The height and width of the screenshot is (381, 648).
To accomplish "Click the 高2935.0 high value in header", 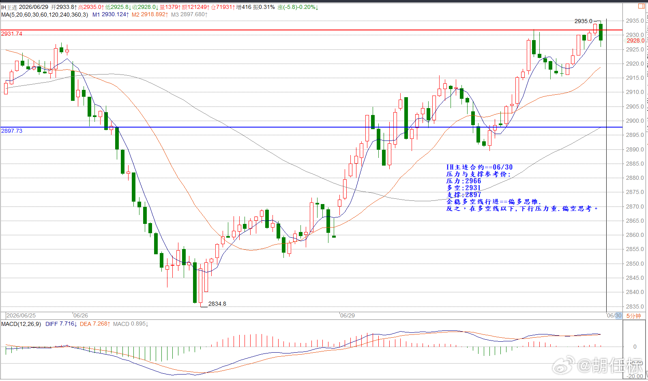I will point(91,7).
